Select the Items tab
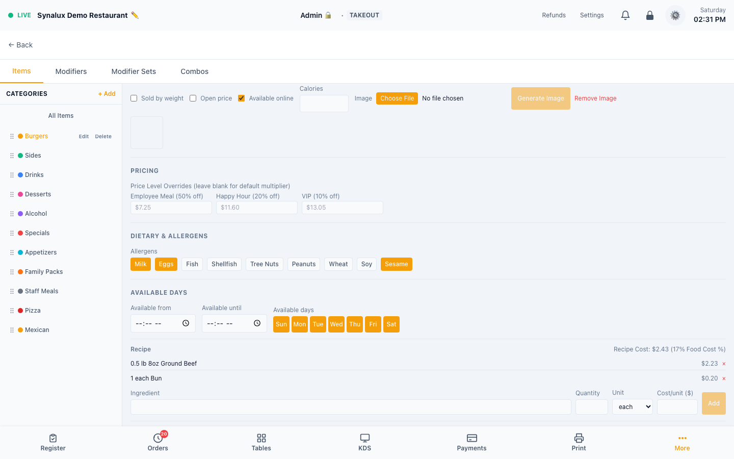734x459 pixels. pos(21,71)
